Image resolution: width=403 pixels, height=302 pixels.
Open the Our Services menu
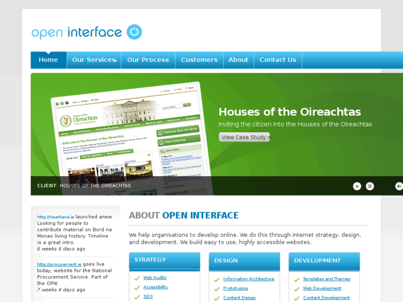(94, 60)
